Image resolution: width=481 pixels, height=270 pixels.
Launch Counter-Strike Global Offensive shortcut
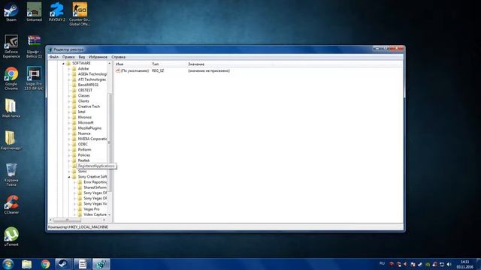click(x=80, y=13)
